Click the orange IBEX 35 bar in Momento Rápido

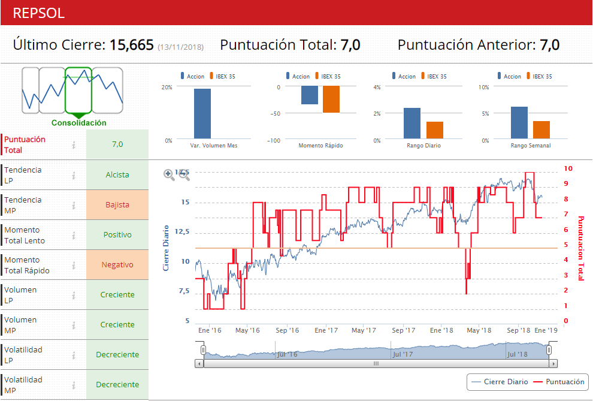tap(331, 99)
